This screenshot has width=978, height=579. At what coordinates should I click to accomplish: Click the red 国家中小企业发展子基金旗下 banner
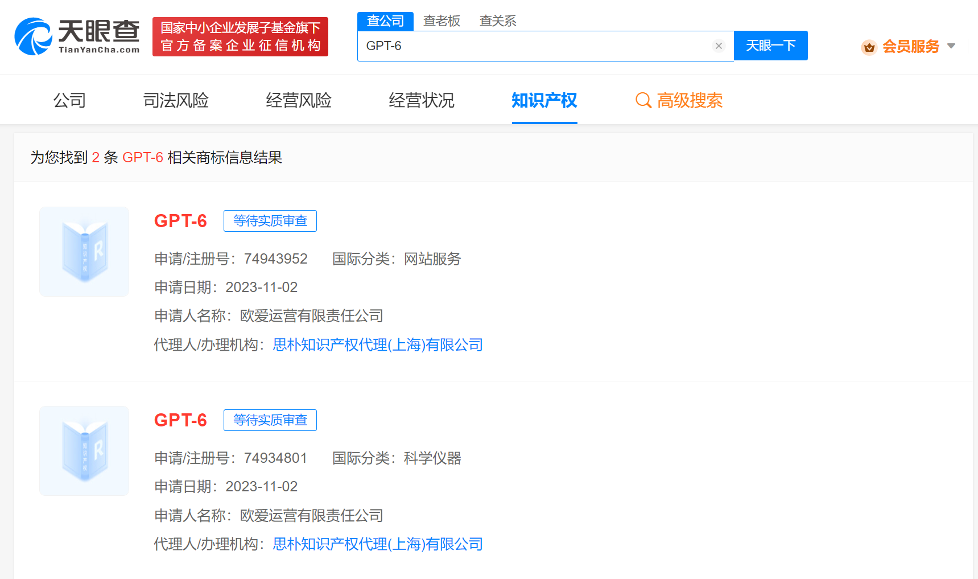coord(240,36)
